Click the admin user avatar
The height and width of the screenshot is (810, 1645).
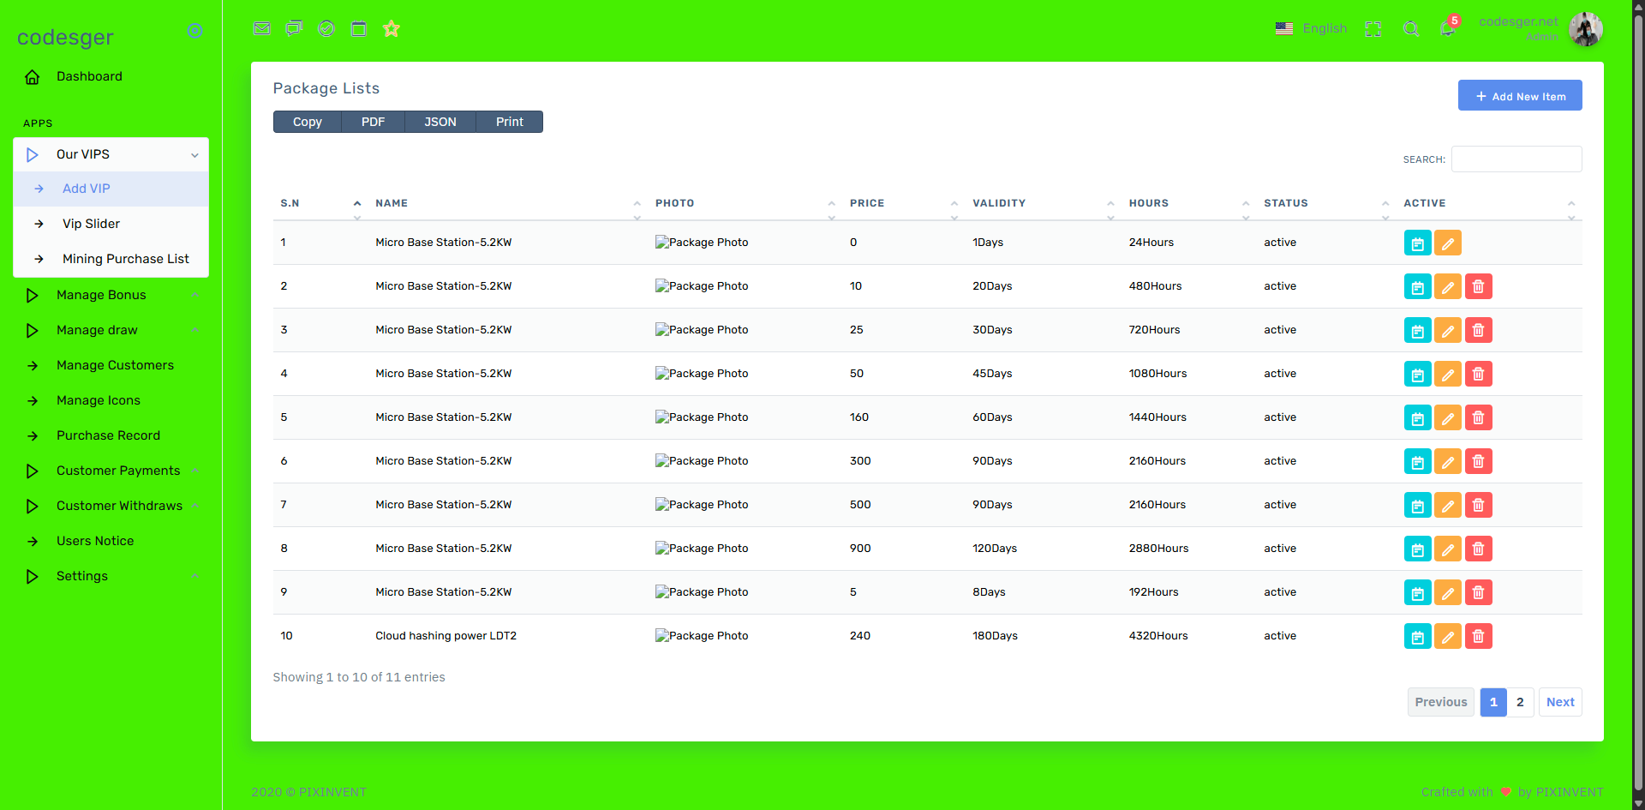1586,29
